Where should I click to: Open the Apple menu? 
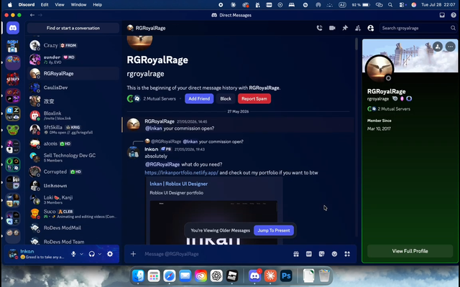pos(9,5)
